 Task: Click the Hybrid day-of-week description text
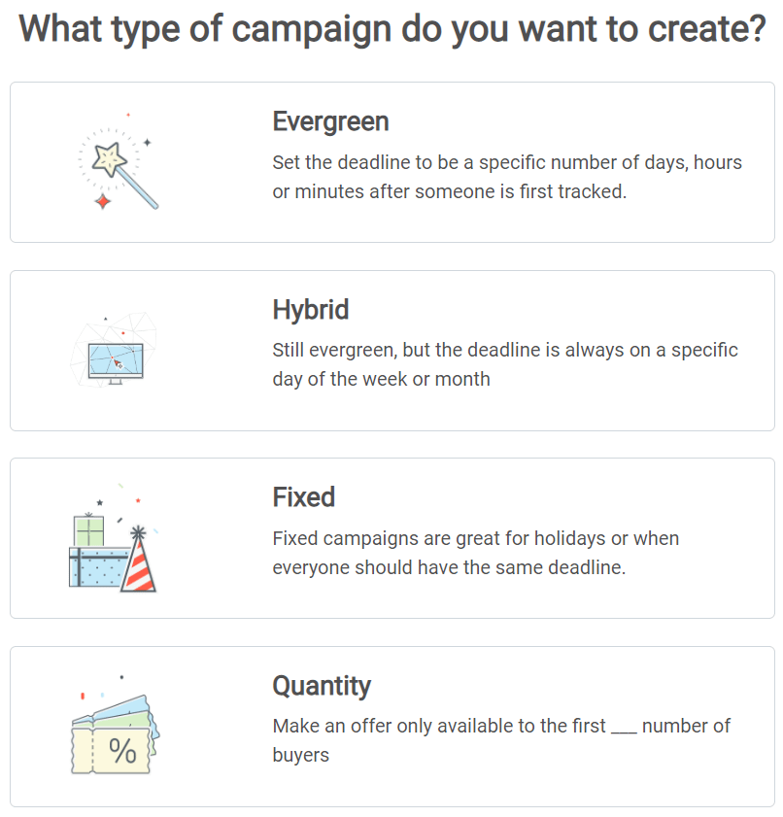point(504,364)
